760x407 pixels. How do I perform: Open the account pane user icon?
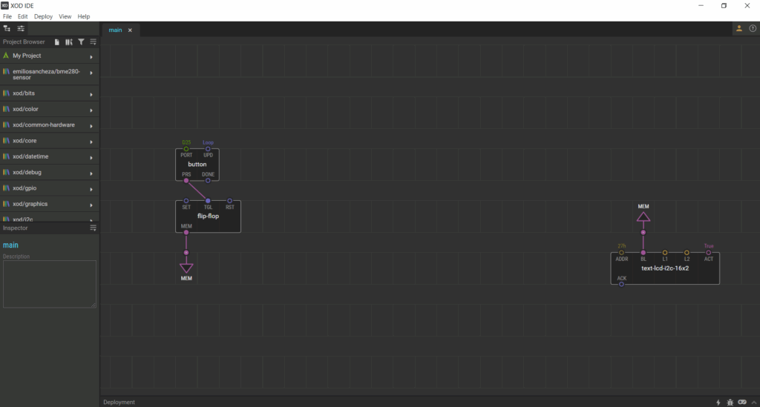[x=739, y=29]
